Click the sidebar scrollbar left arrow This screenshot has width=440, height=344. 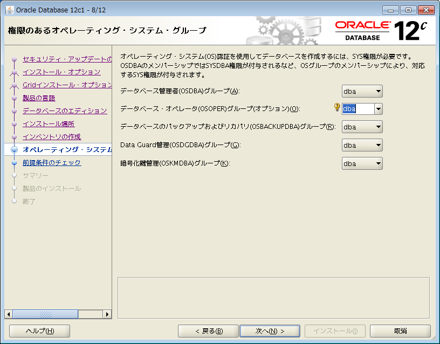click(9, 314)
